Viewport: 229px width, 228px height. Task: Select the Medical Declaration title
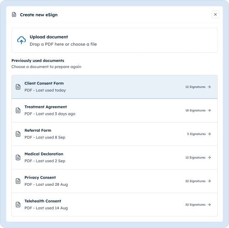(x=44, y=154)
